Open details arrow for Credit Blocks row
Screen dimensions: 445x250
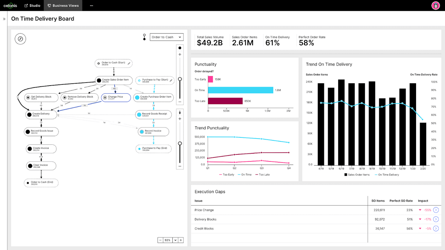(436, 229)
